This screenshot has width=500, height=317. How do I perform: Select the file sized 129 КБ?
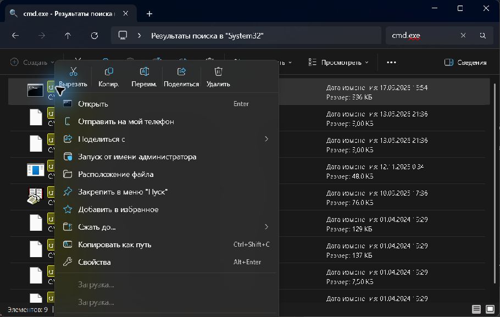point(249,224)
